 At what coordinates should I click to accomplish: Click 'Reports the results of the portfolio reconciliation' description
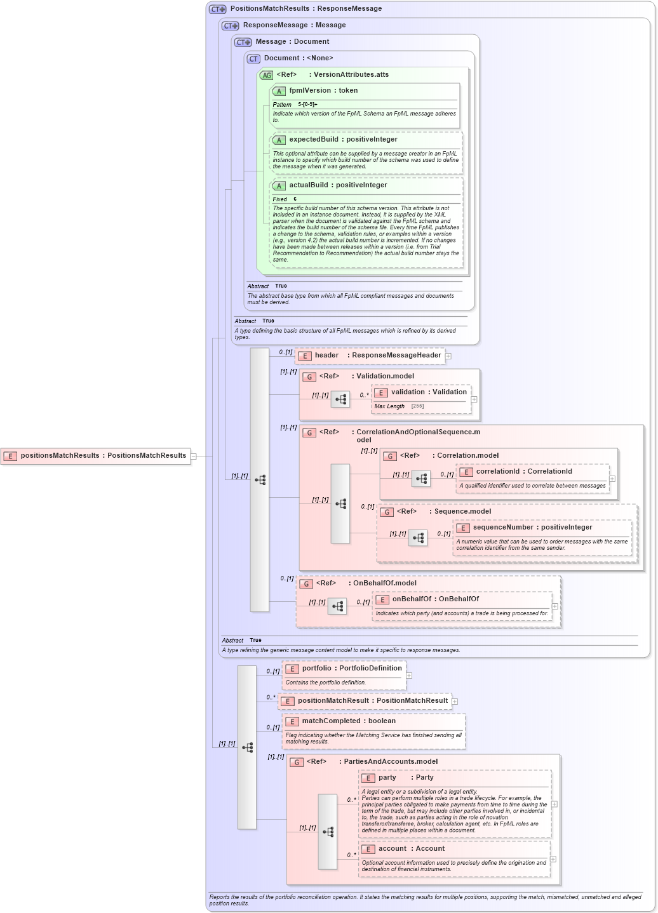click(x=424, y=900)
